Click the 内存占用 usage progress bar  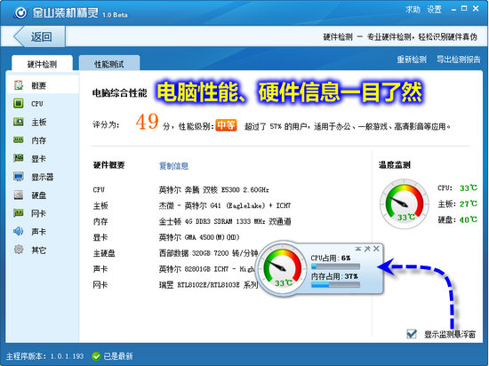pos(335,284)
